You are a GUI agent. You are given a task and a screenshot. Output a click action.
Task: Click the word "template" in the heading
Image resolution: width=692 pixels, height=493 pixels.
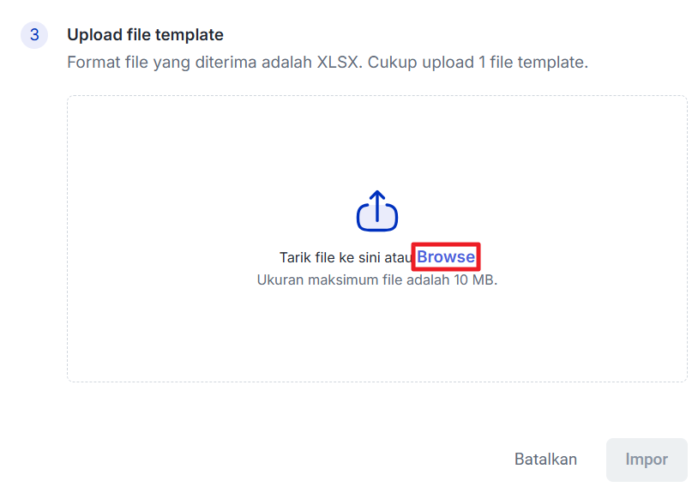tap(192, 35)
